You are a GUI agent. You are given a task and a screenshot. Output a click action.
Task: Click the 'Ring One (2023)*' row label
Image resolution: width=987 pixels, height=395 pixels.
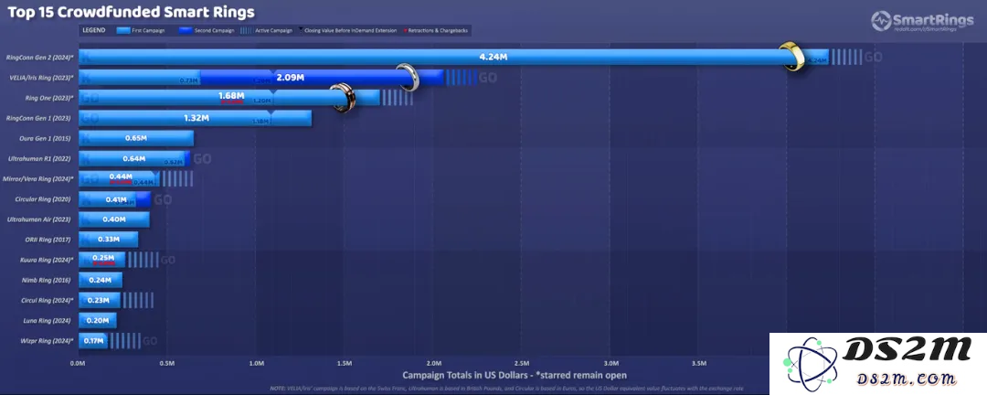[49, 98]
